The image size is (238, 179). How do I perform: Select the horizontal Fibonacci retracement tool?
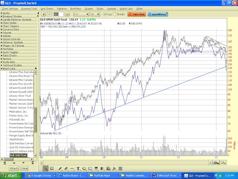(96, 169)
